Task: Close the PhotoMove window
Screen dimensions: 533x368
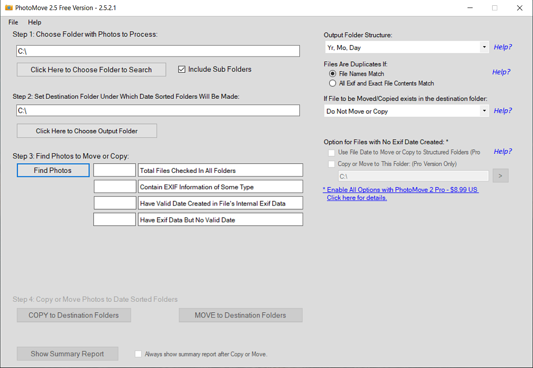Action: (520, 8)
